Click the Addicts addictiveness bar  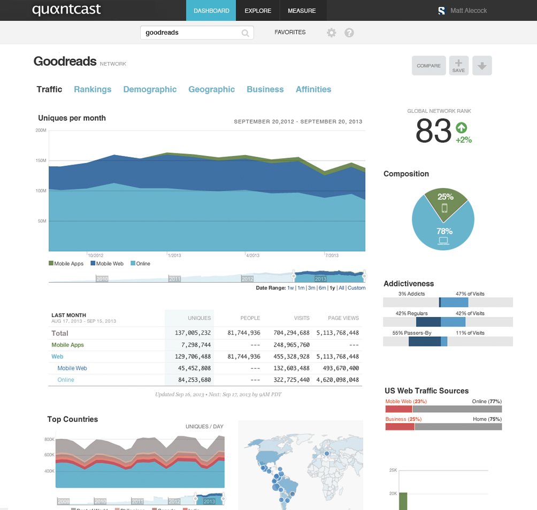(x=448, y=302)
